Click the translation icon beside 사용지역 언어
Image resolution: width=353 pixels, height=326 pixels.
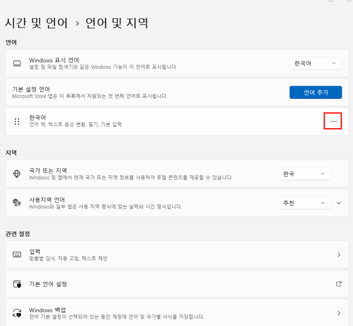coord(17,202)
